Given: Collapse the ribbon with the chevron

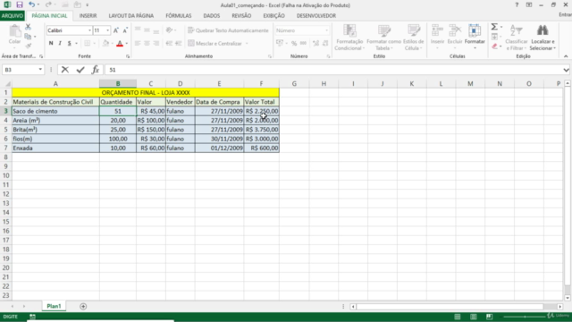Looking at the screenshot, I should click(566, 56).
